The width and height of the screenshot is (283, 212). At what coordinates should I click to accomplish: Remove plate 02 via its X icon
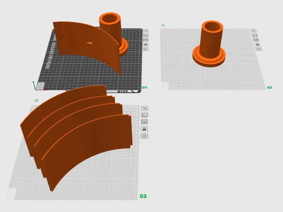[253, 31]
